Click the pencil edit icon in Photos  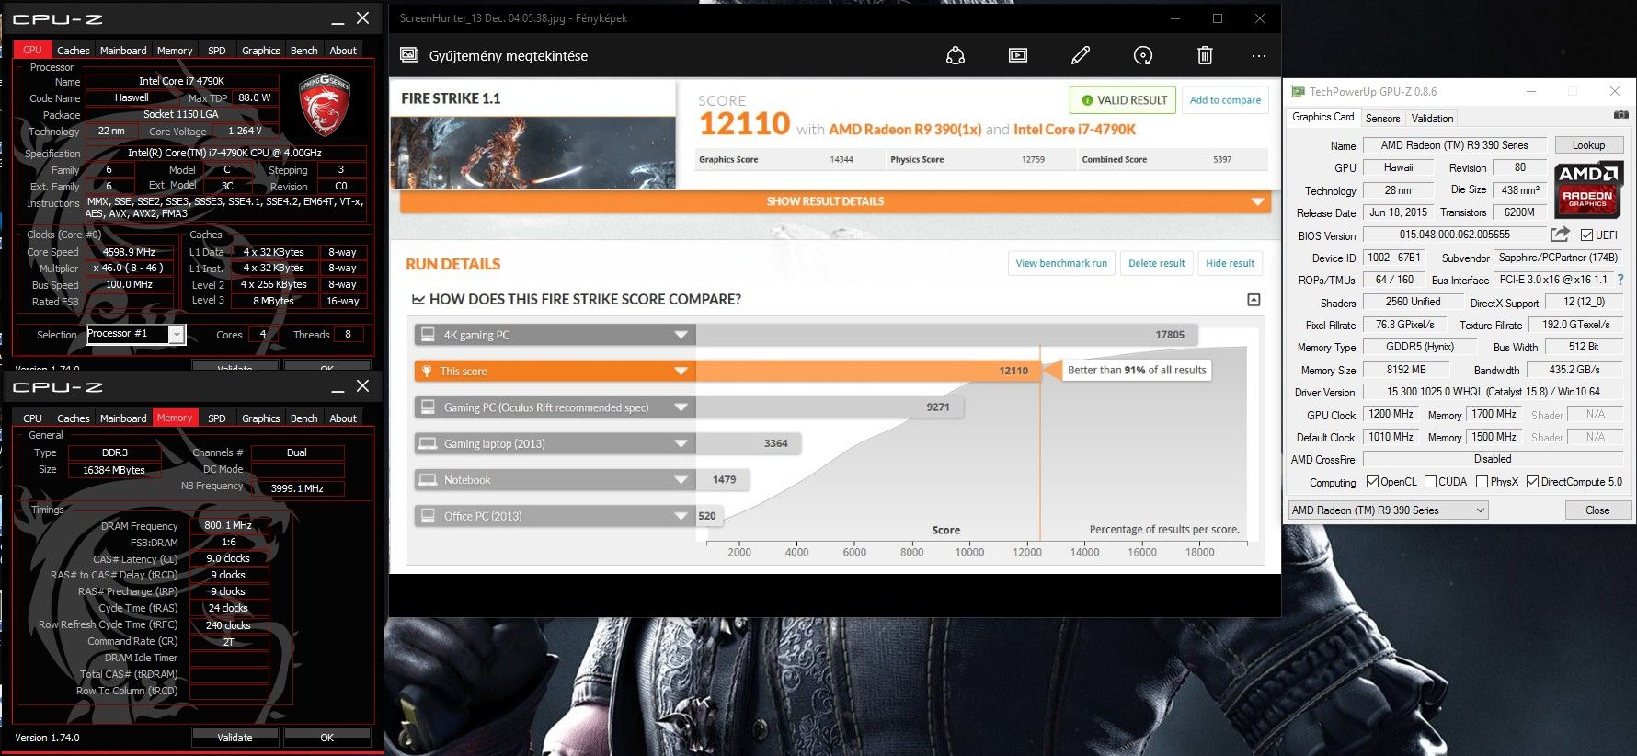(x=1081, y=56)
